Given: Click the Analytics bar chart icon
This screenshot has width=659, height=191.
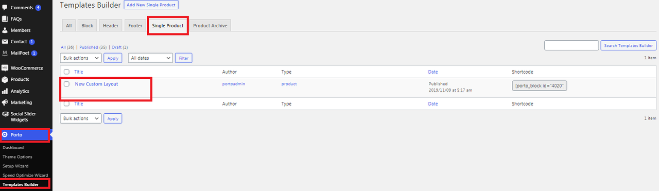Looking at the screenshot, I should [5, 91].
